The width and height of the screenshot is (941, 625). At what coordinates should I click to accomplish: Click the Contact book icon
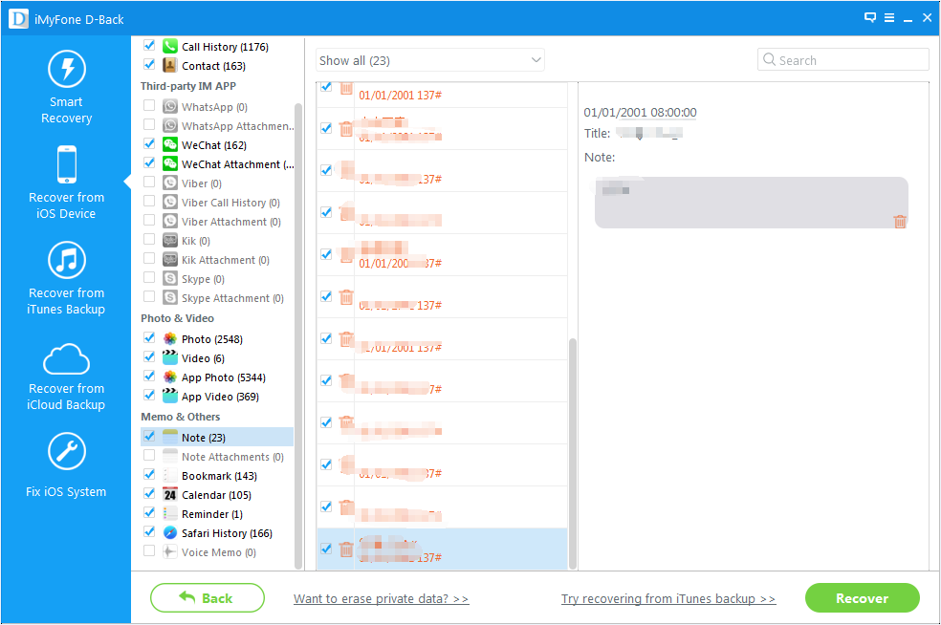pos(170,65)
